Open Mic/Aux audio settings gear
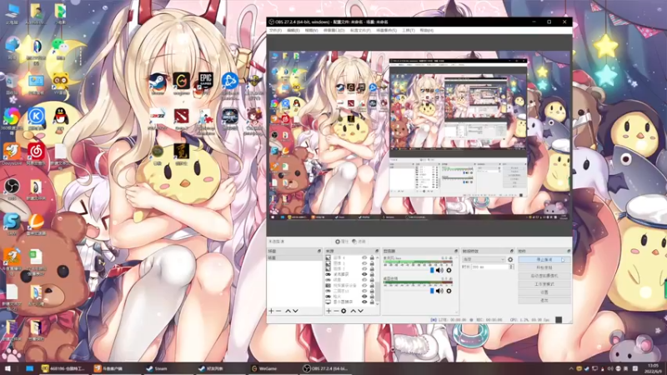Screen dimensions: 667x375 tap(449, 270)
